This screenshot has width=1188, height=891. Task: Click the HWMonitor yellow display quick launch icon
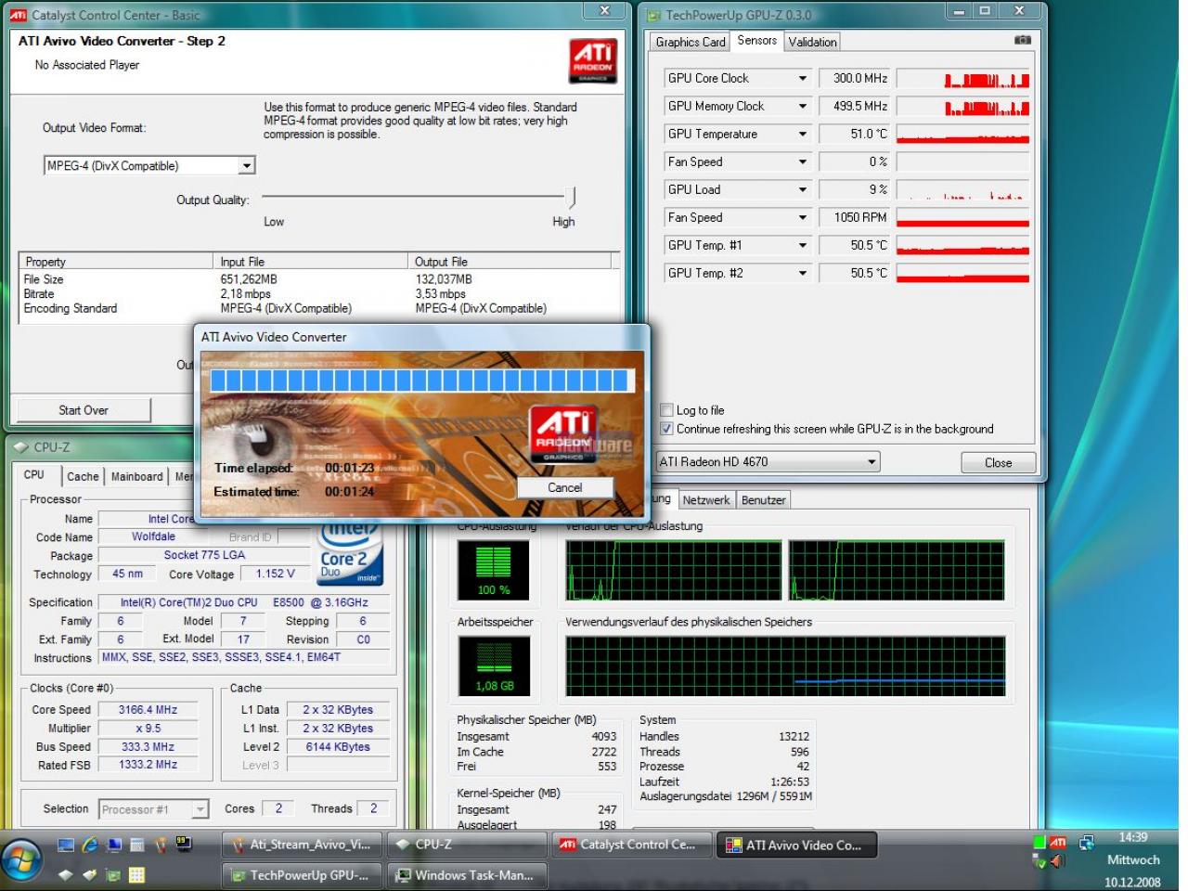pos(184,845)
